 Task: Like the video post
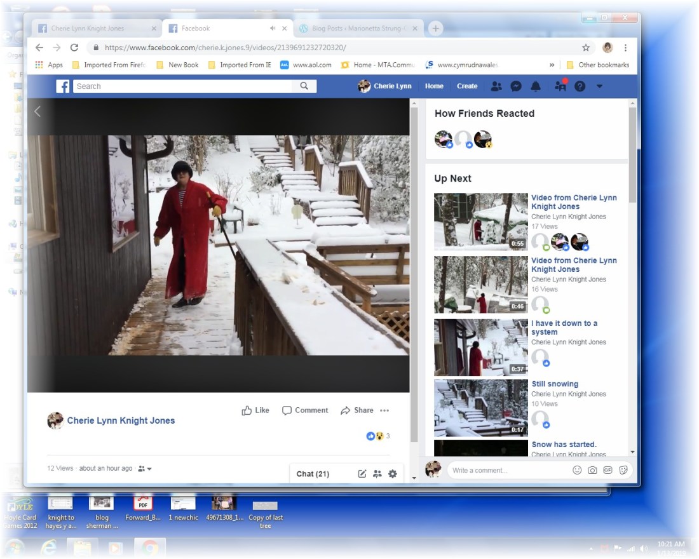[255, 410]
